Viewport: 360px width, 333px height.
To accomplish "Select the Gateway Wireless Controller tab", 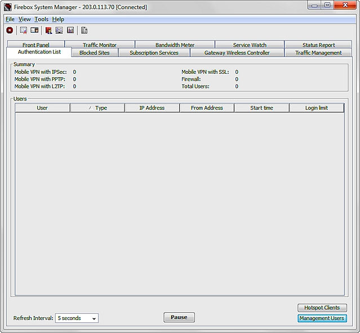I will click(x=237, y=53).
